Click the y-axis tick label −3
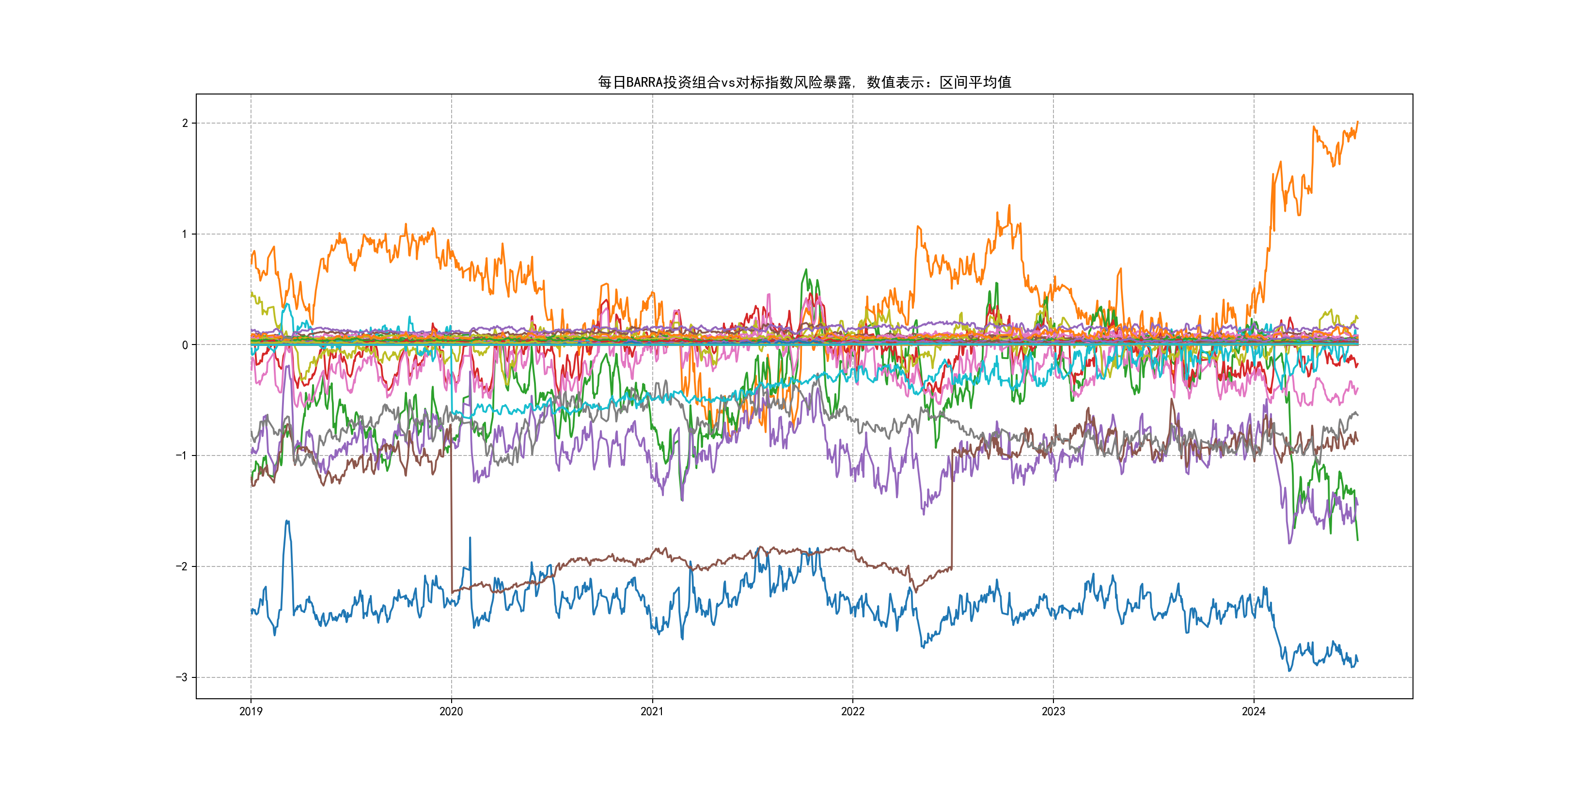The image size is (1570, 785). tap(182, 678)
